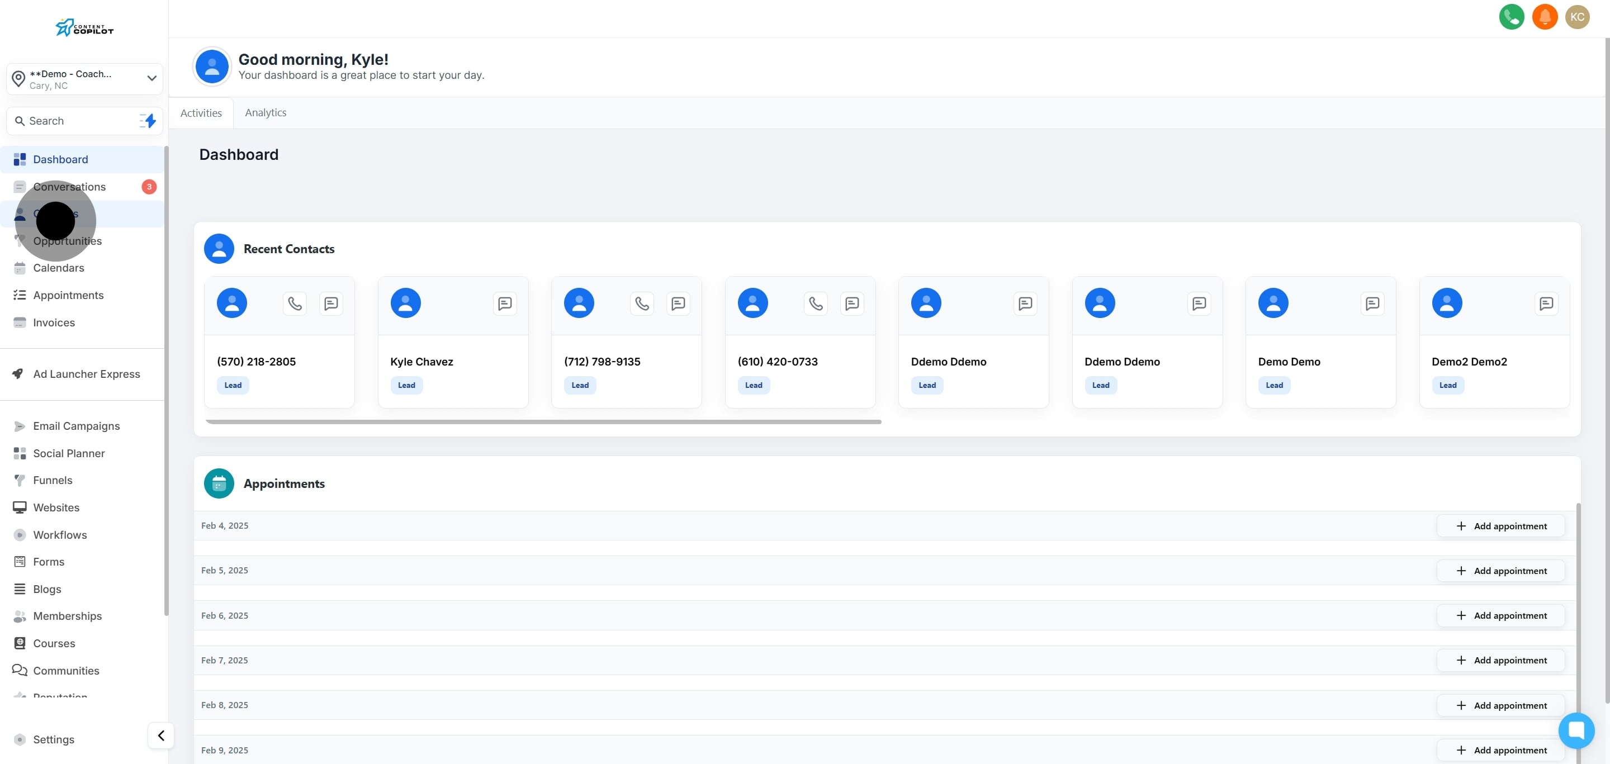Click the Recent Contacts horizontal scrollbar
The image size is (1610, 764).
pos(542,421)
